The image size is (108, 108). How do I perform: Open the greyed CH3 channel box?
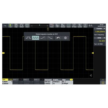click(x=28, y=82)
